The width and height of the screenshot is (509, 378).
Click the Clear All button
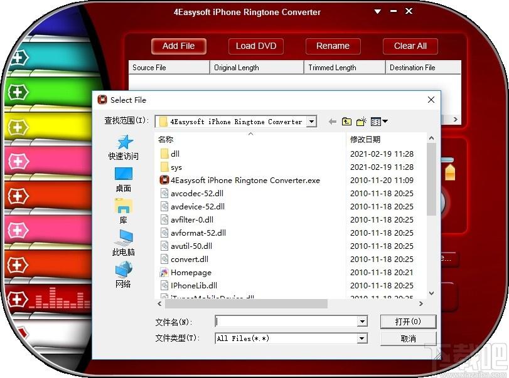410,46
